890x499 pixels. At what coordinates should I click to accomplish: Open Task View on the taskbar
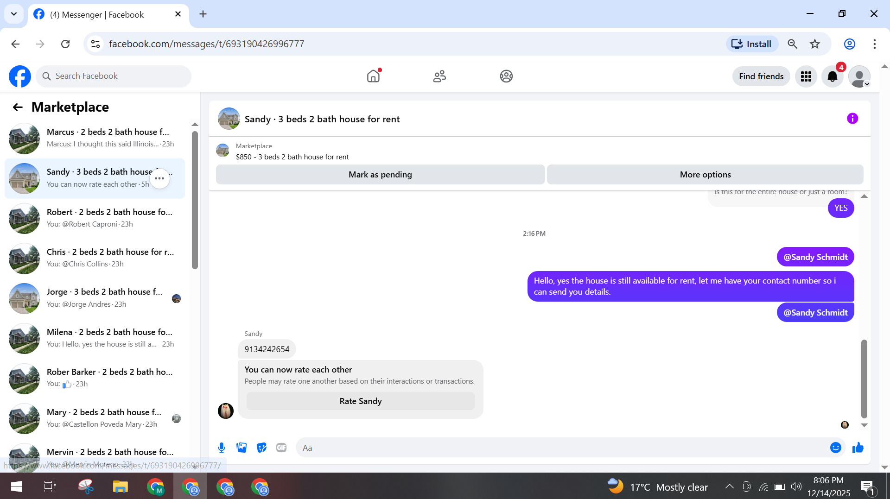click(x=50, y=486)
